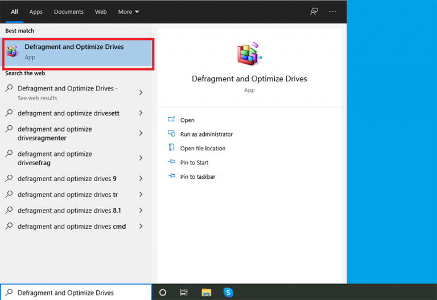Select the Web search tab
437x300 pixels.
[x=101, y=11]
